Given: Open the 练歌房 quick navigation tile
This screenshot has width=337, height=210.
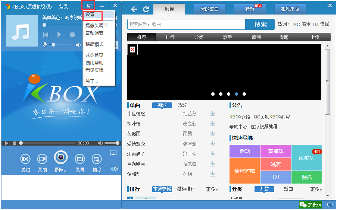Looking at the screenshot, I should pyautogui.click(x=307, y=157).
